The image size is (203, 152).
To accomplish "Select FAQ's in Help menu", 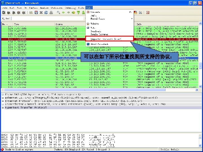I will tap(109, 15).
